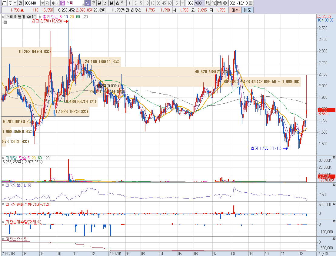The height and width of the screenshot is (256, 336).
Task: Close the 거래량 volume panel with X
Action: click(x=334, y=158)
